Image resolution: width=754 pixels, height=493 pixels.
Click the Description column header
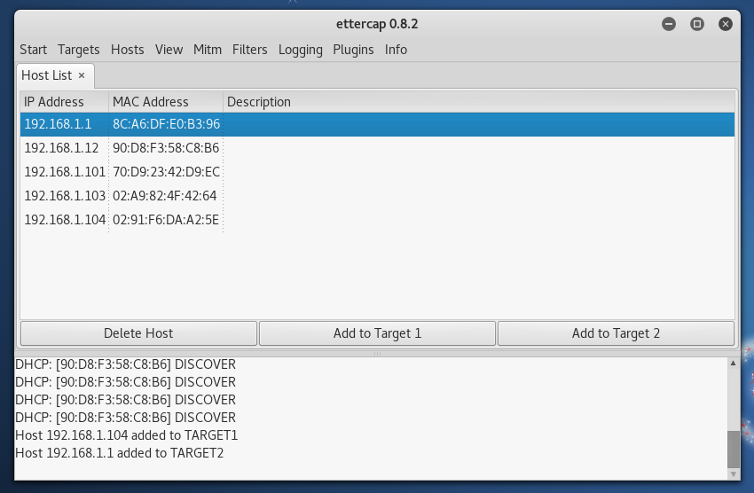479,102
